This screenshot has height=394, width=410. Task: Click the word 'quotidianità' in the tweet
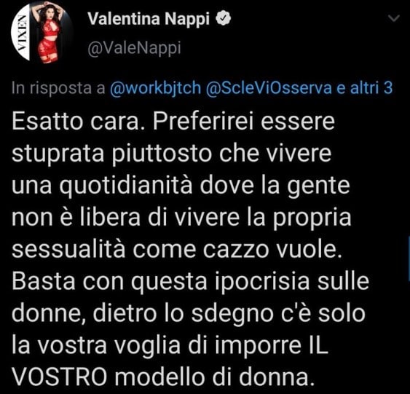tap(126, 186)
